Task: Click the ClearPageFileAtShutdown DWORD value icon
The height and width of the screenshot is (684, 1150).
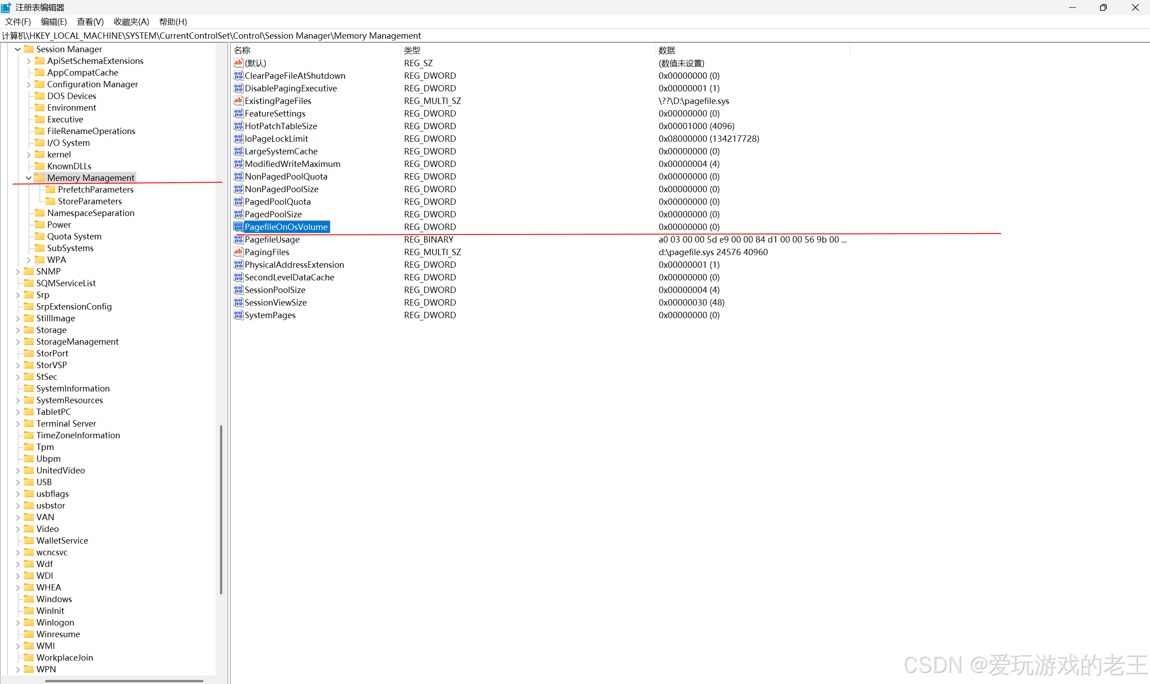Action: pos(238,76)
